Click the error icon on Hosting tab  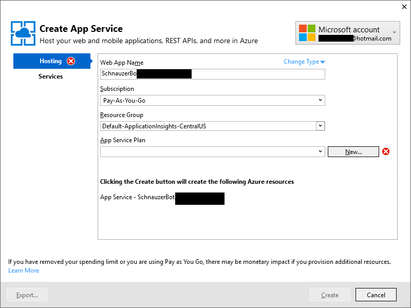pos(71,61)
